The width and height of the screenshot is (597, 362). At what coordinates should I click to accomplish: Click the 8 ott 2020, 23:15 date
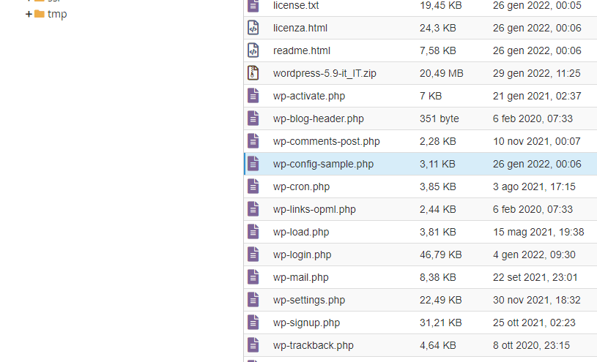[x=531, y=346]
